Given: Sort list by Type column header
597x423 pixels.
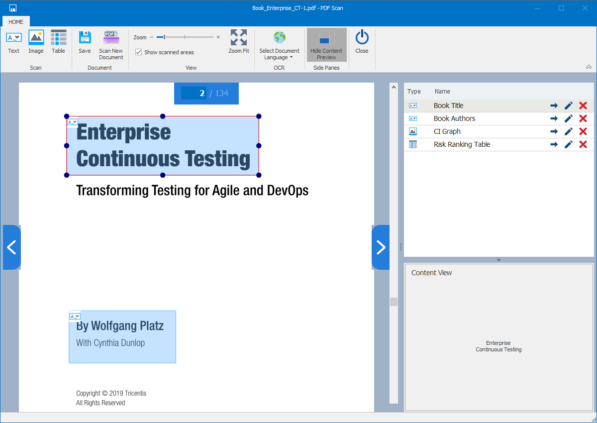Looking at the screenshot, I should pos(414,92).
